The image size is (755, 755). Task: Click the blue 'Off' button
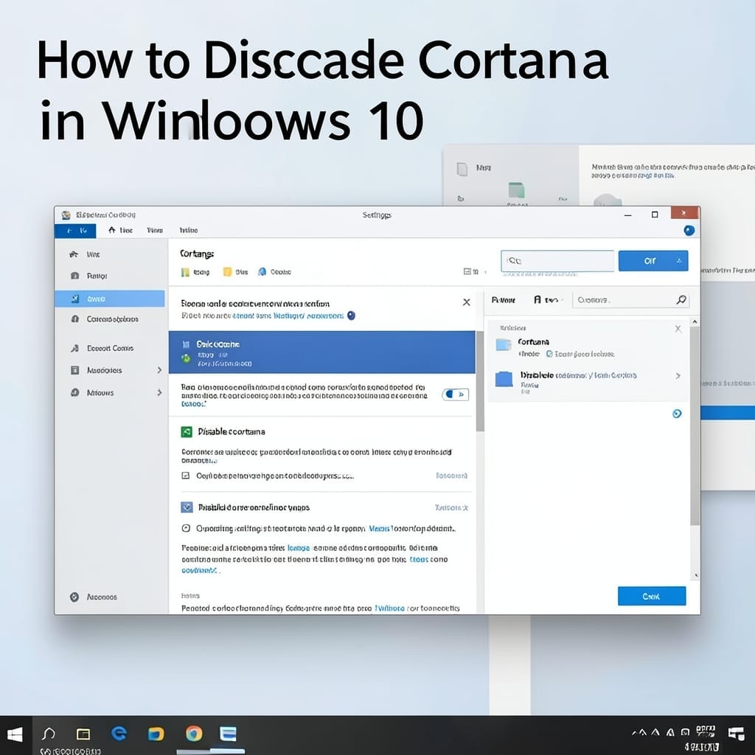point(653,261)
